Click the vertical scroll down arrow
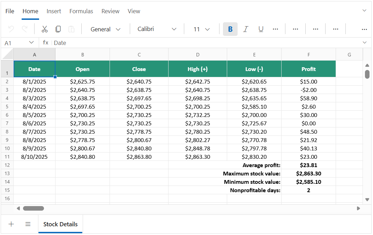 click(367, 199)
